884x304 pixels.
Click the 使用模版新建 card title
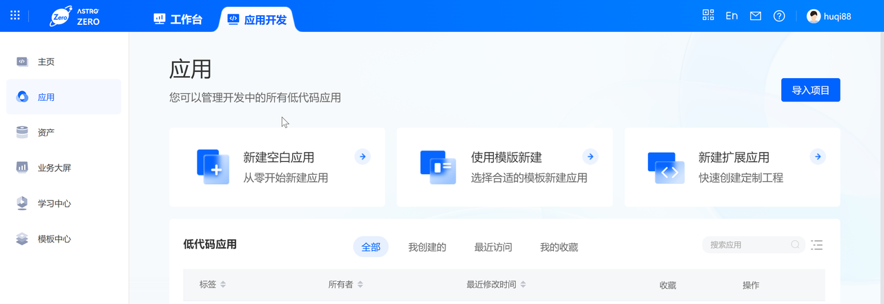(506, 158)
